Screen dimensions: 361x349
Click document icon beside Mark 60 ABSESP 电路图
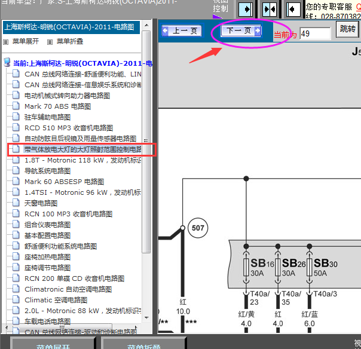pyautogui.click(x=16, y=181)
